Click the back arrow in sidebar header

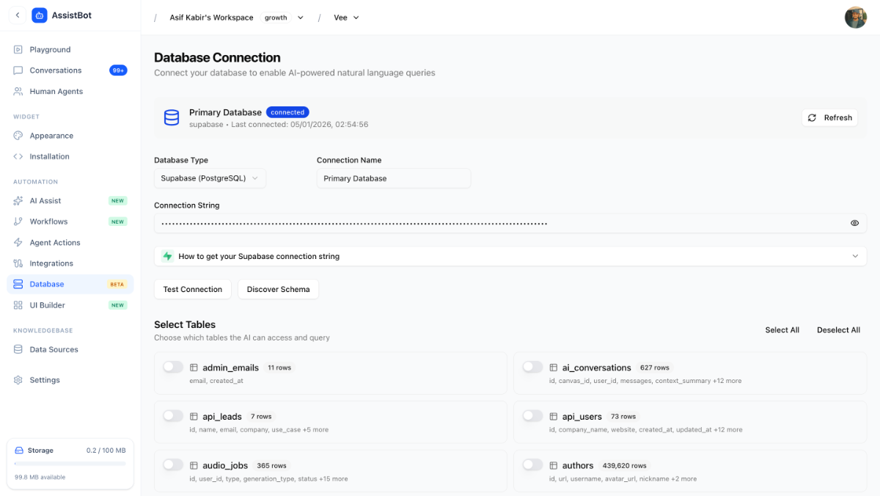coord(18,15)
